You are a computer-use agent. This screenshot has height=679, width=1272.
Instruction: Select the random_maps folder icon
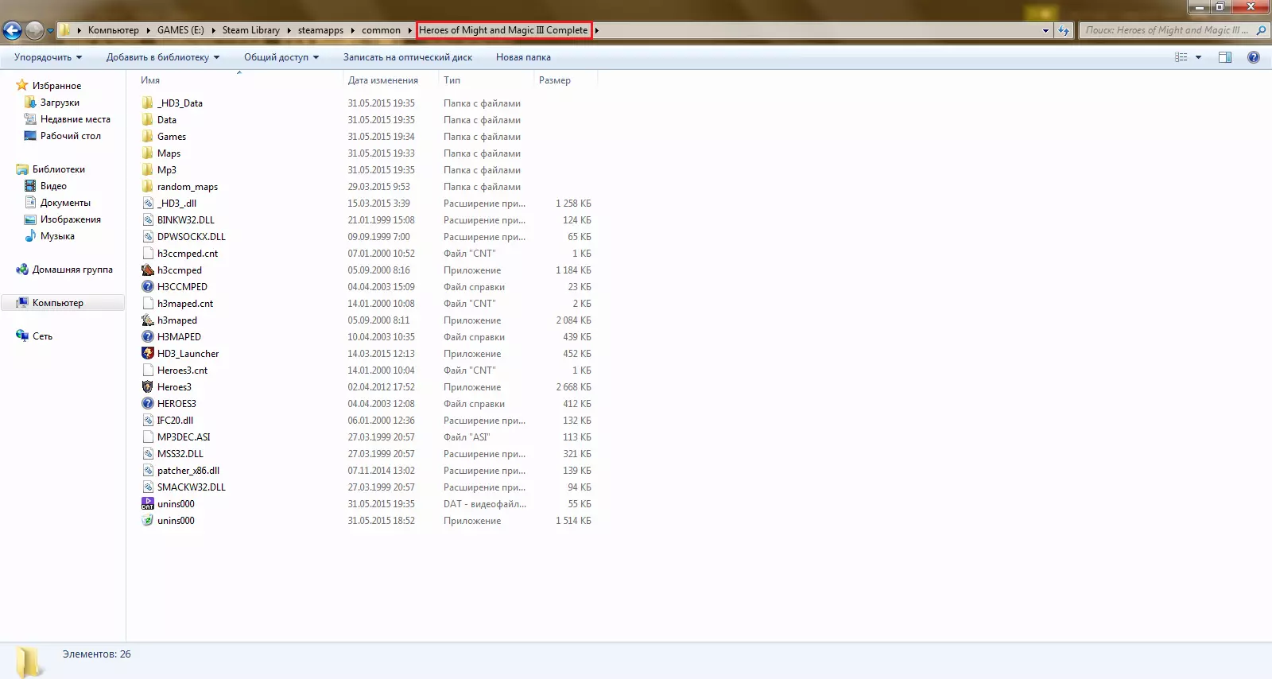[148, 186]
